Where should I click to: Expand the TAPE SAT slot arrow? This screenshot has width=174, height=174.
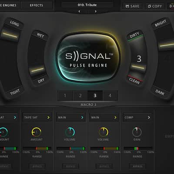pos(48,117)
